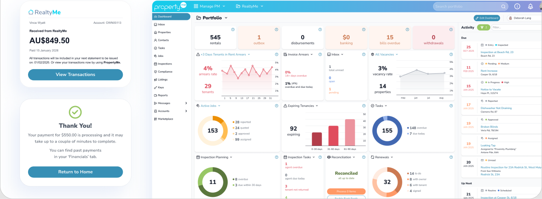This screenshot has width=542, height=199.
Task: Click the Marketplace sidebar icon
Action: tap(155, 119)
